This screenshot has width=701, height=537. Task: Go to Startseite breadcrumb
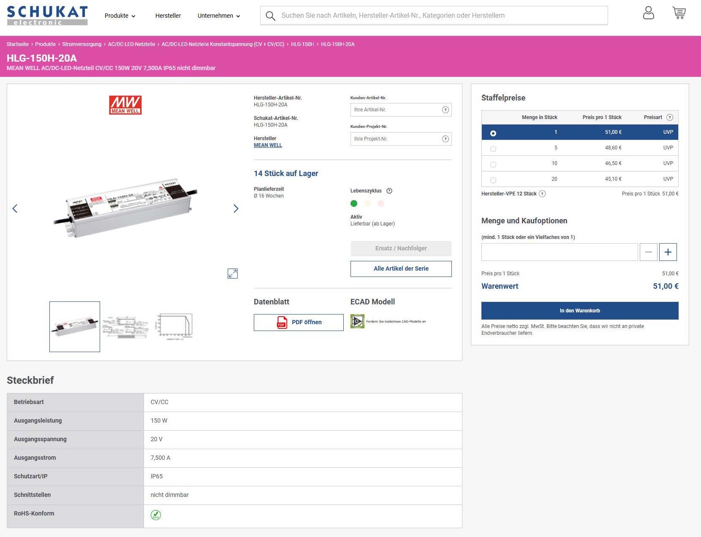coord(18,44)
